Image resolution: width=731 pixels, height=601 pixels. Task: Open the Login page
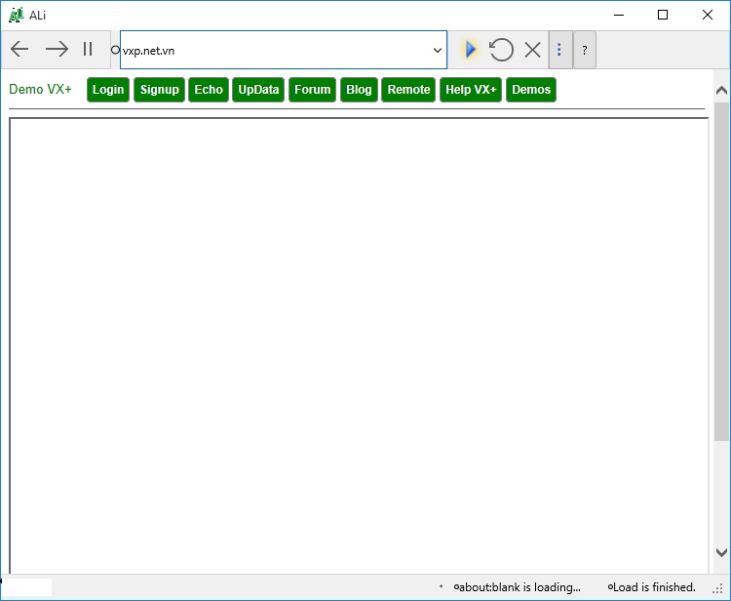108,90
